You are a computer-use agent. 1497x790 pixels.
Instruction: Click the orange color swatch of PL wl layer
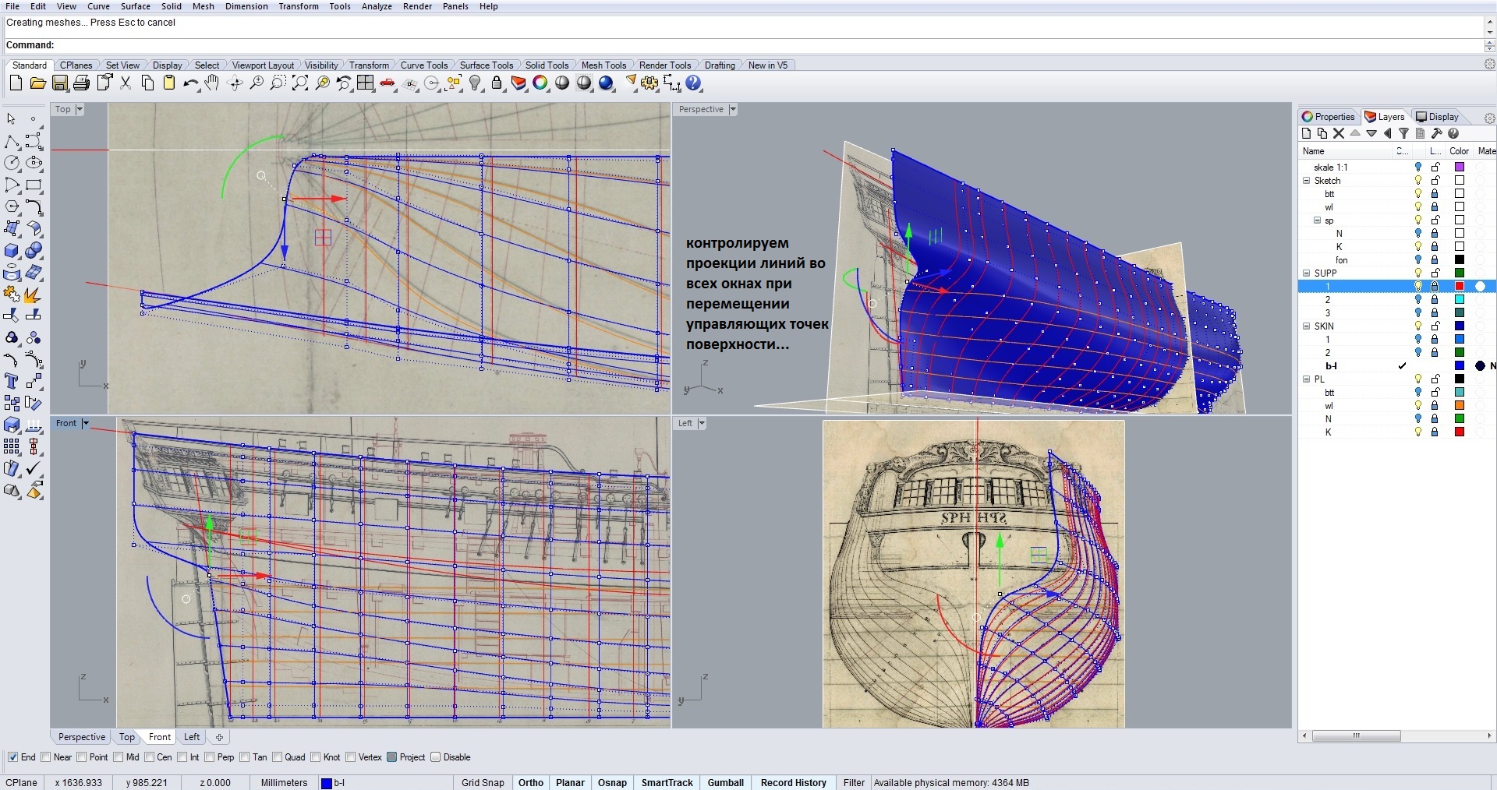click(1459, 405)
